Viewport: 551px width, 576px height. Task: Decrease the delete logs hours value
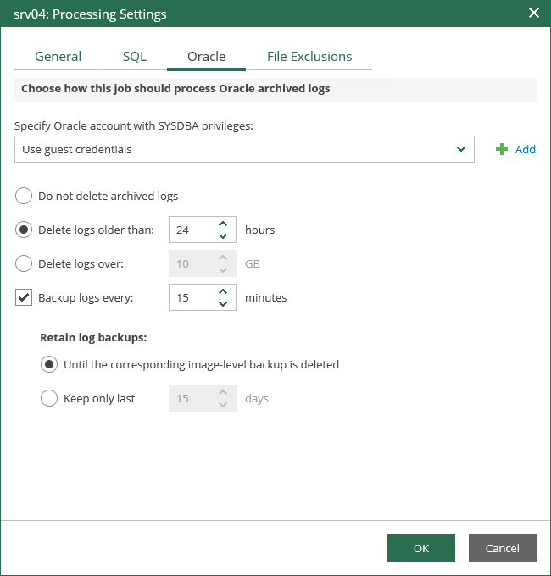coord(222,235)
